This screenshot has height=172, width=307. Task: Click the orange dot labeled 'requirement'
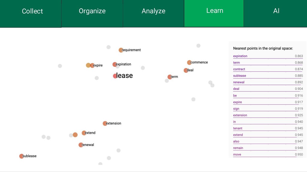(121, 50)
